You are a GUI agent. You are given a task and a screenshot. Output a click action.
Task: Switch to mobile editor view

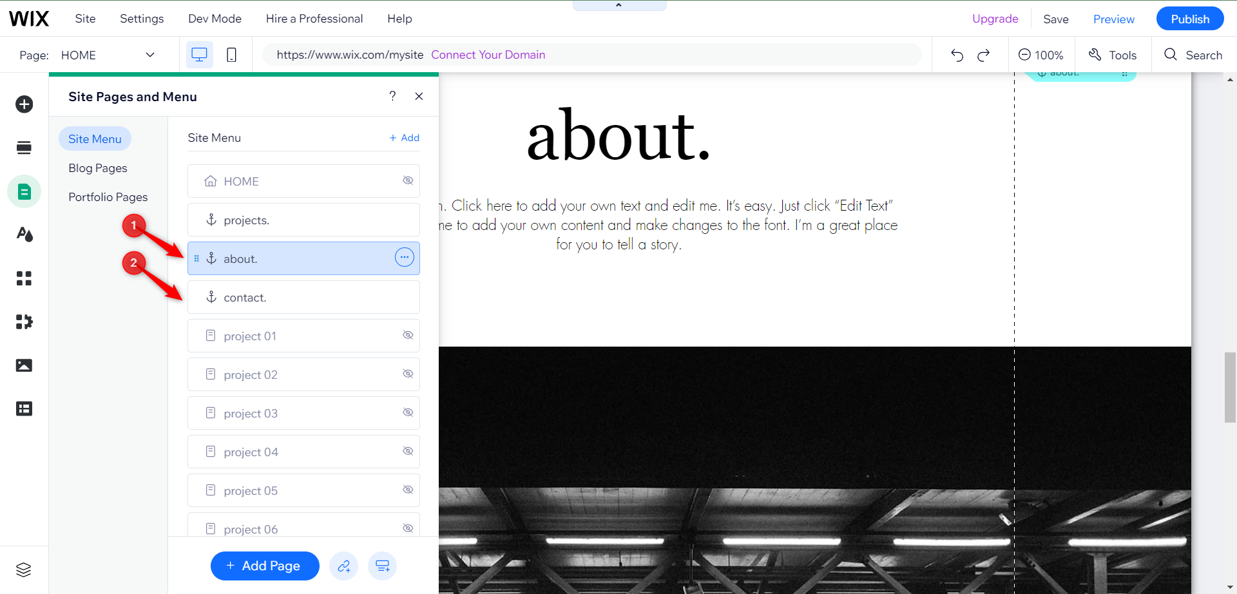(x=231, y=55)
